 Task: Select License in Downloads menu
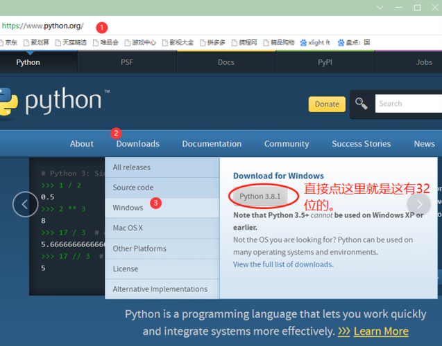(162, 269)
